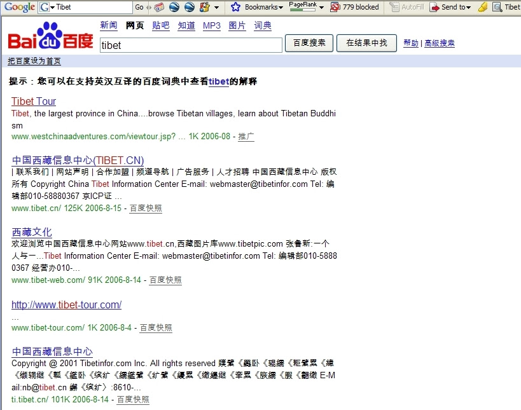
Task: Click the Google logo on the toolbar
Action: (20, 7)
